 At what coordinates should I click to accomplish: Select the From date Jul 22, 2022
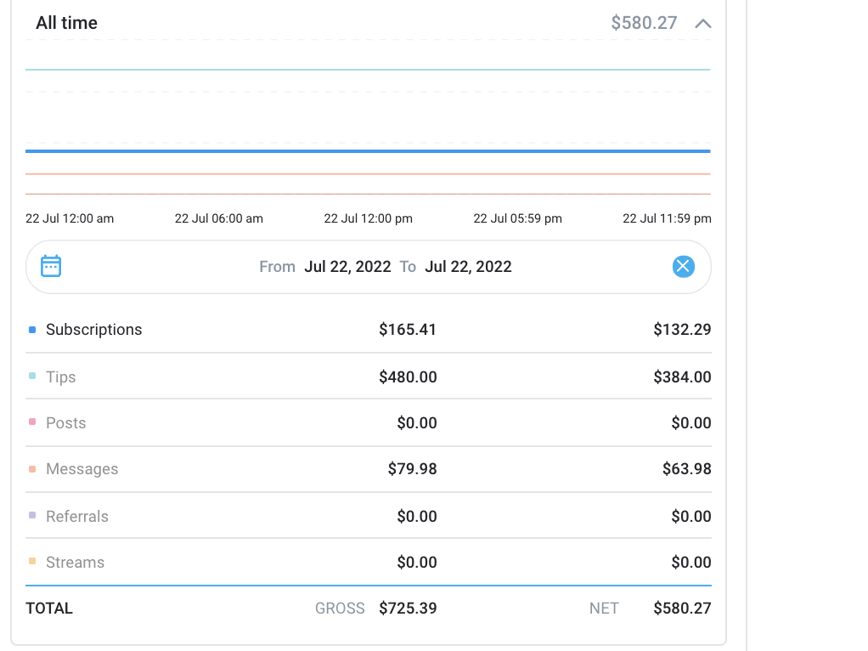[x=347, y=267]
